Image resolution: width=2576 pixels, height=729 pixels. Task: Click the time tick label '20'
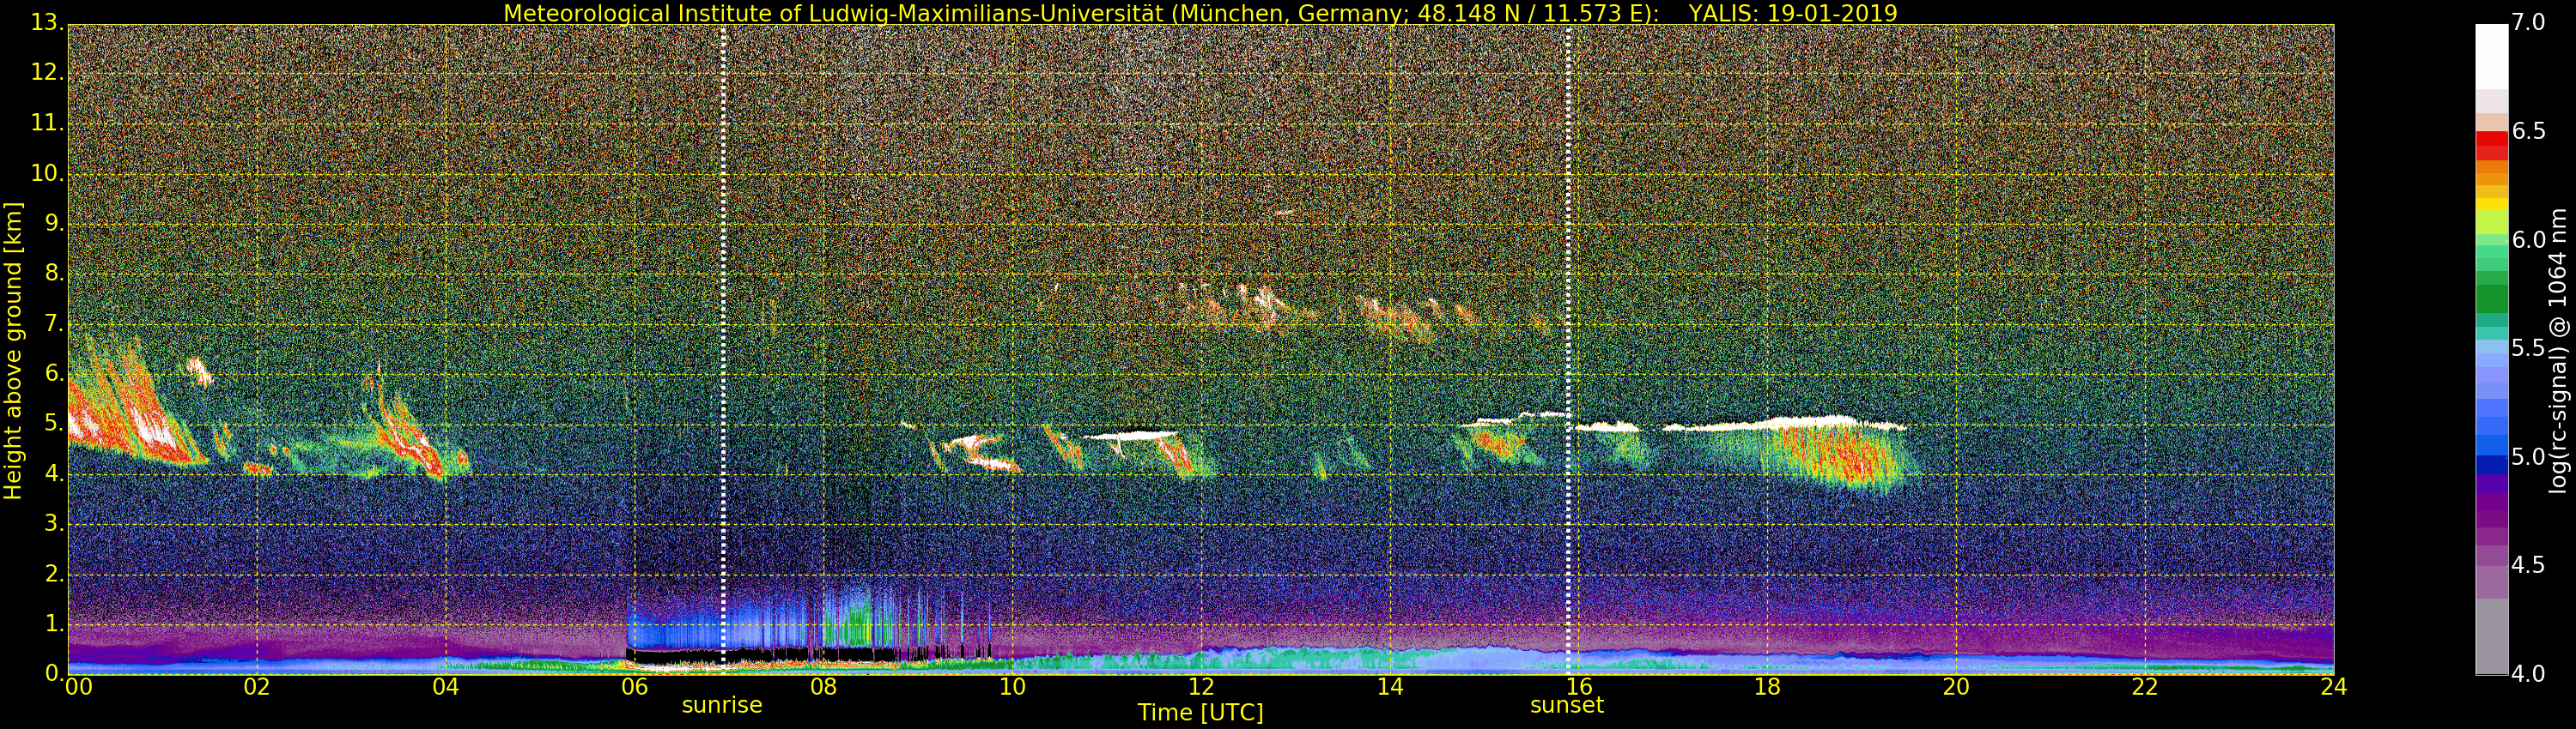[x=1956, y=686]
